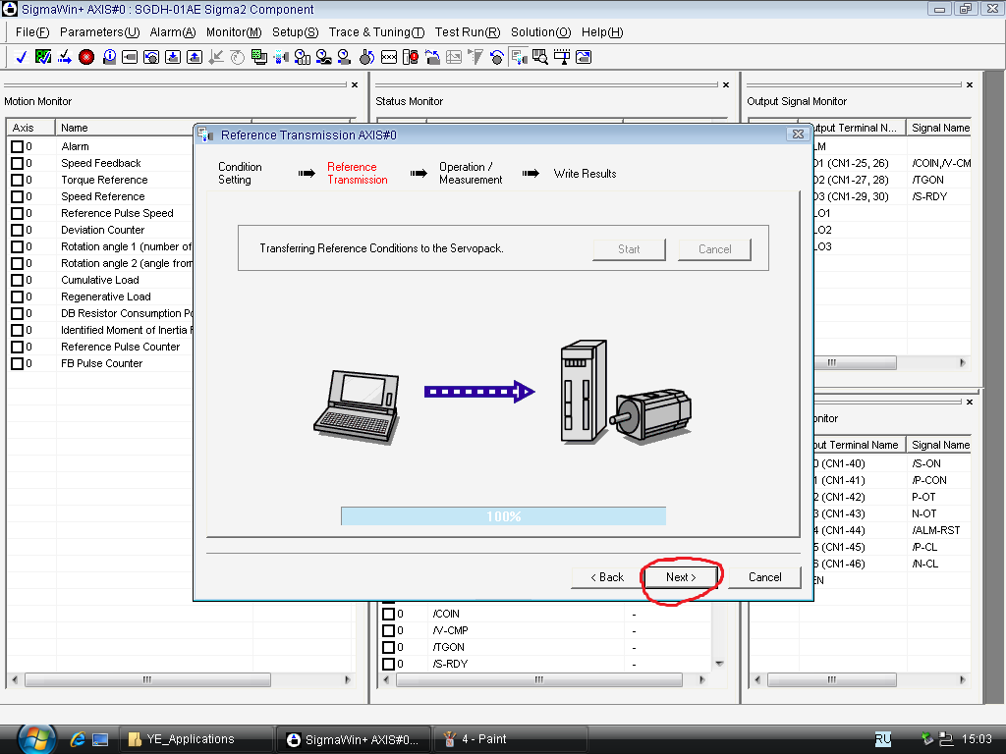Click Next in the Reference Transmission dialog
The height and width of the screenshot is (754, 1006).
click(x=681, y=577)
